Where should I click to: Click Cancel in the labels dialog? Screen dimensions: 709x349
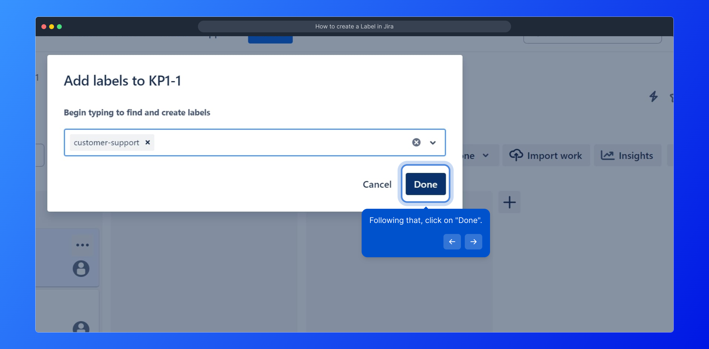[x=377, y=184]
